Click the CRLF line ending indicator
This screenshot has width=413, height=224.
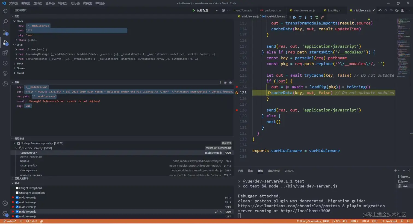click(375, 221)
